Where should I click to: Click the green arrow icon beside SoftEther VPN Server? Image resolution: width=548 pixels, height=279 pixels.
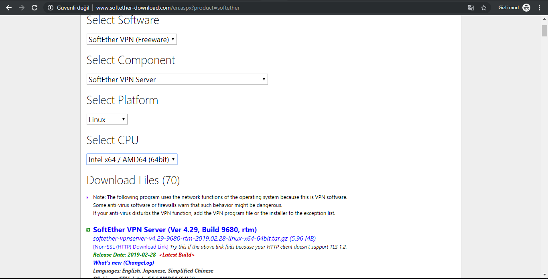pos(88,230)
